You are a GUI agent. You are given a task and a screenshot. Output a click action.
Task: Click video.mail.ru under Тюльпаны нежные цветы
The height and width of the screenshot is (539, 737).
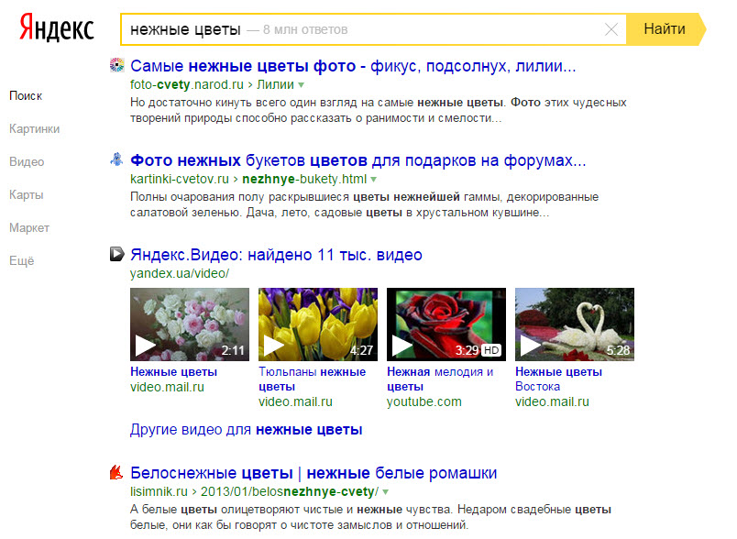(295, 402)
